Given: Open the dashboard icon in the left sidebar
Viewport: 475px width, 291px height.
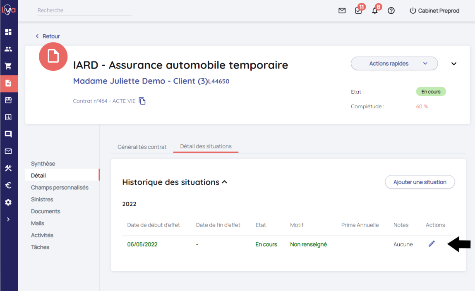Looking at the screenshot, I should coord(8,32).
